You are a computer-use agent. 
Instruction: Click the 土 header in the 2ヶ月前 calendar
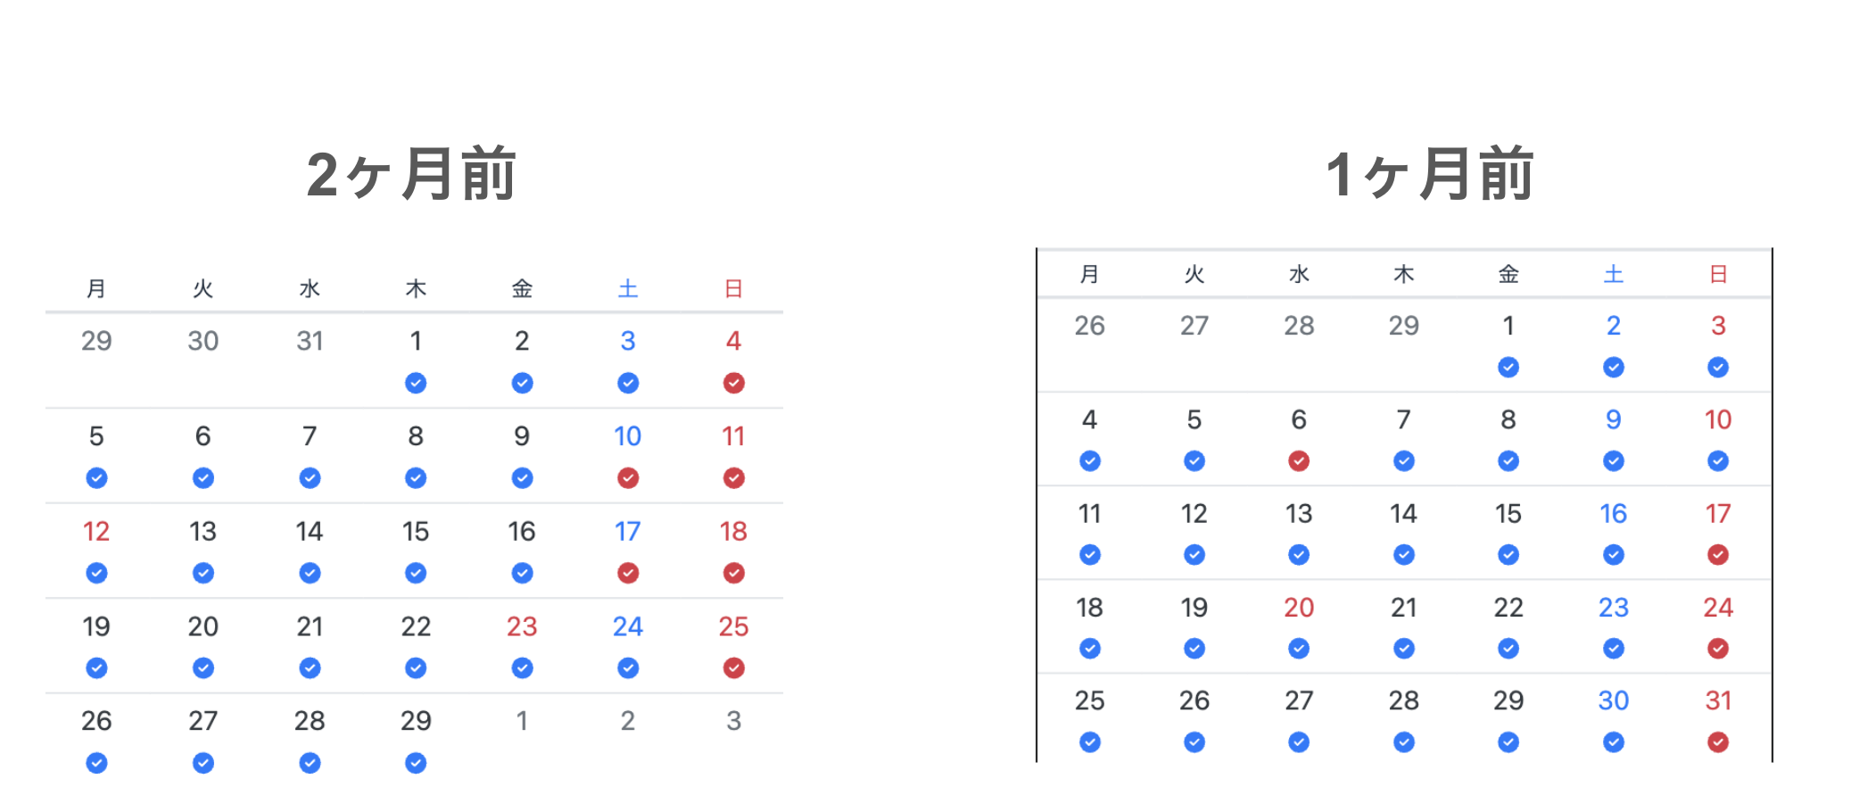(x=628, y=289)
